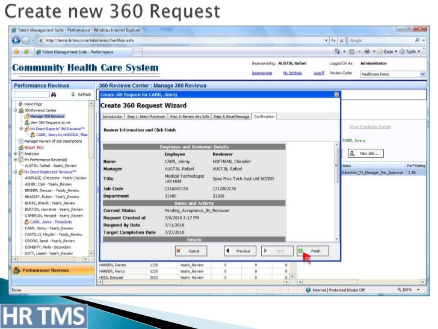Open the address bar history dropdown

pyautogui.click(x=326, y=40)
